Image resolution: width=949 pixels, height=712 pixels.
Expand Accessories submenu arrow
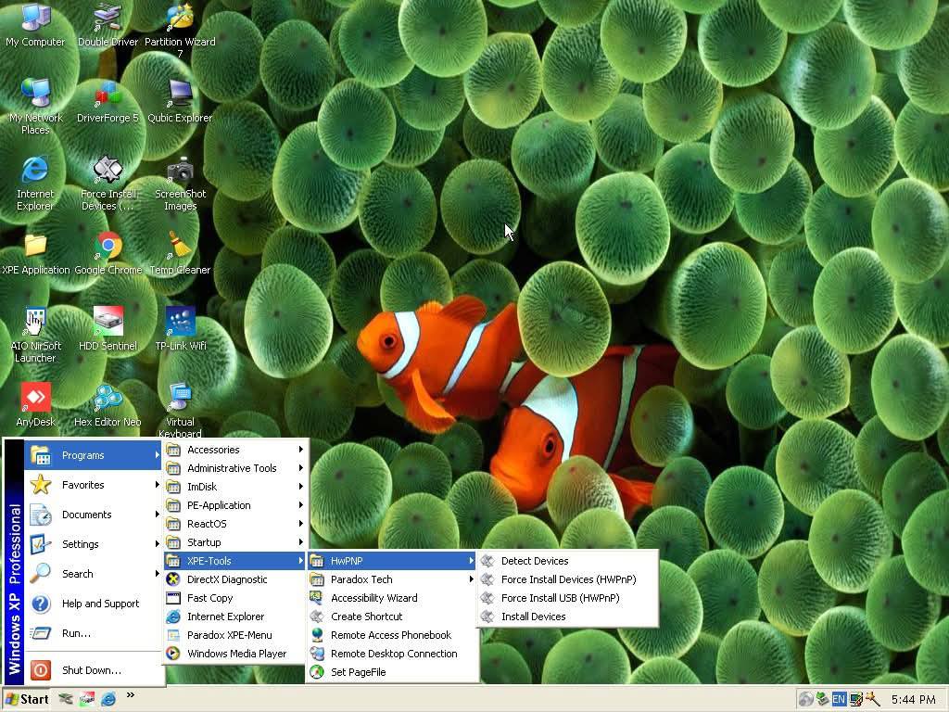click(300, 450)
